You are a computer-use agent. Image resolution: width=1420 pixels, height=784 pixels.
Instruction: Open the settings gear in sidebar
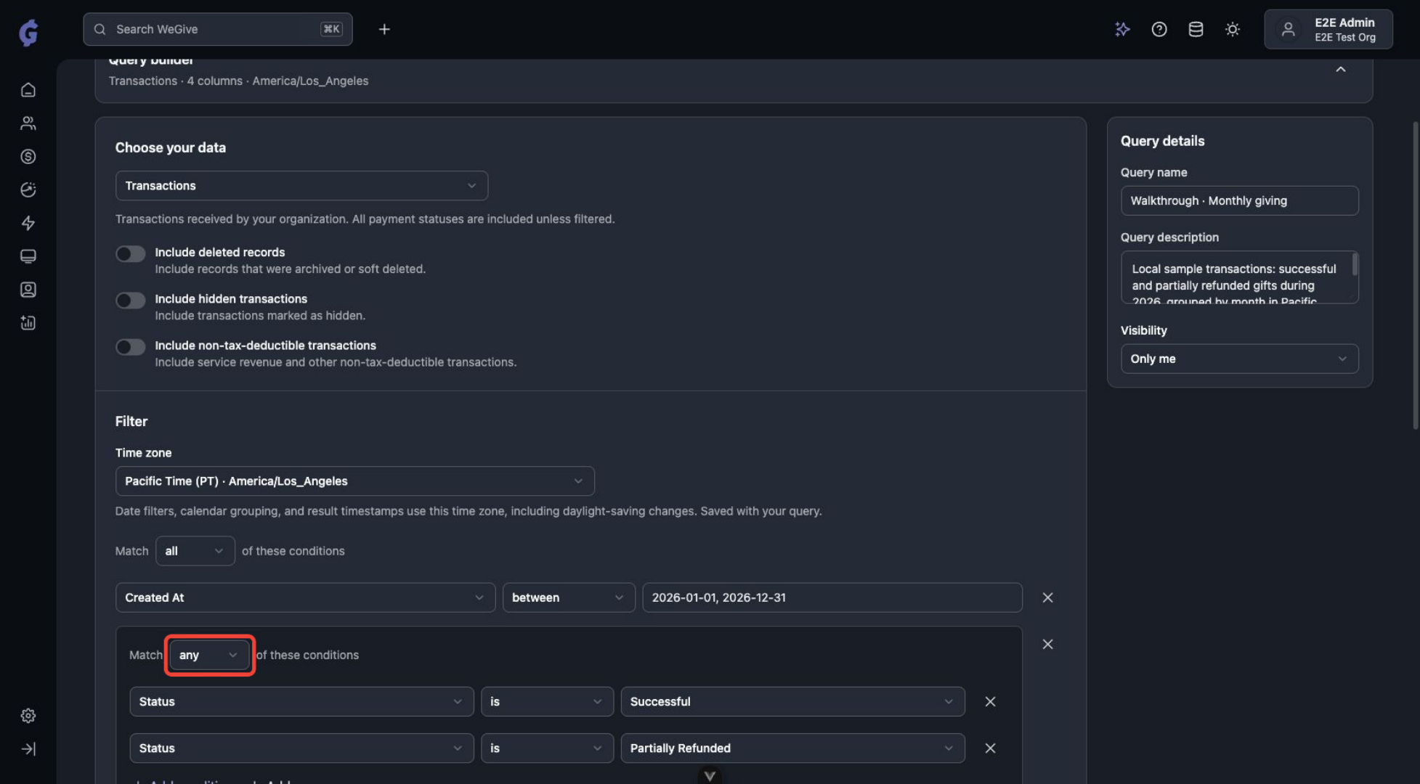click(28, 716)
